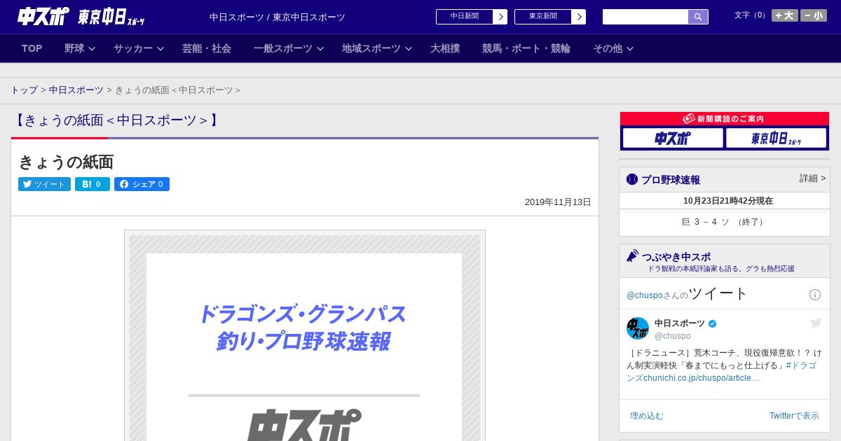
Task: Expand the その他 menu
Action: tap(613, 48)
